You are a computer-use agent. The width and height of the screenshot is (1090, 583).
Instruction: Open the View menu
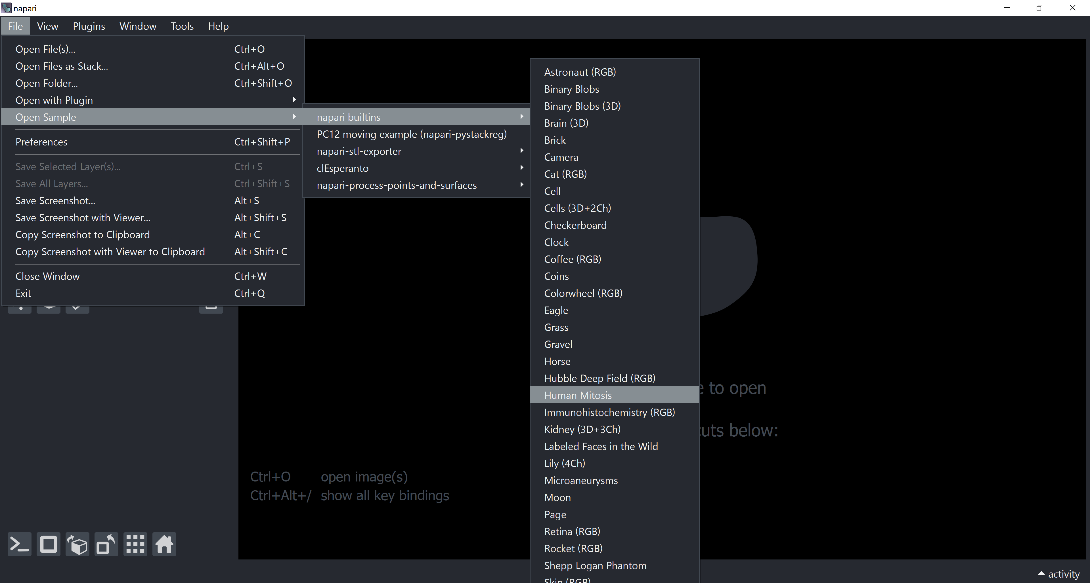coord(47,26)
